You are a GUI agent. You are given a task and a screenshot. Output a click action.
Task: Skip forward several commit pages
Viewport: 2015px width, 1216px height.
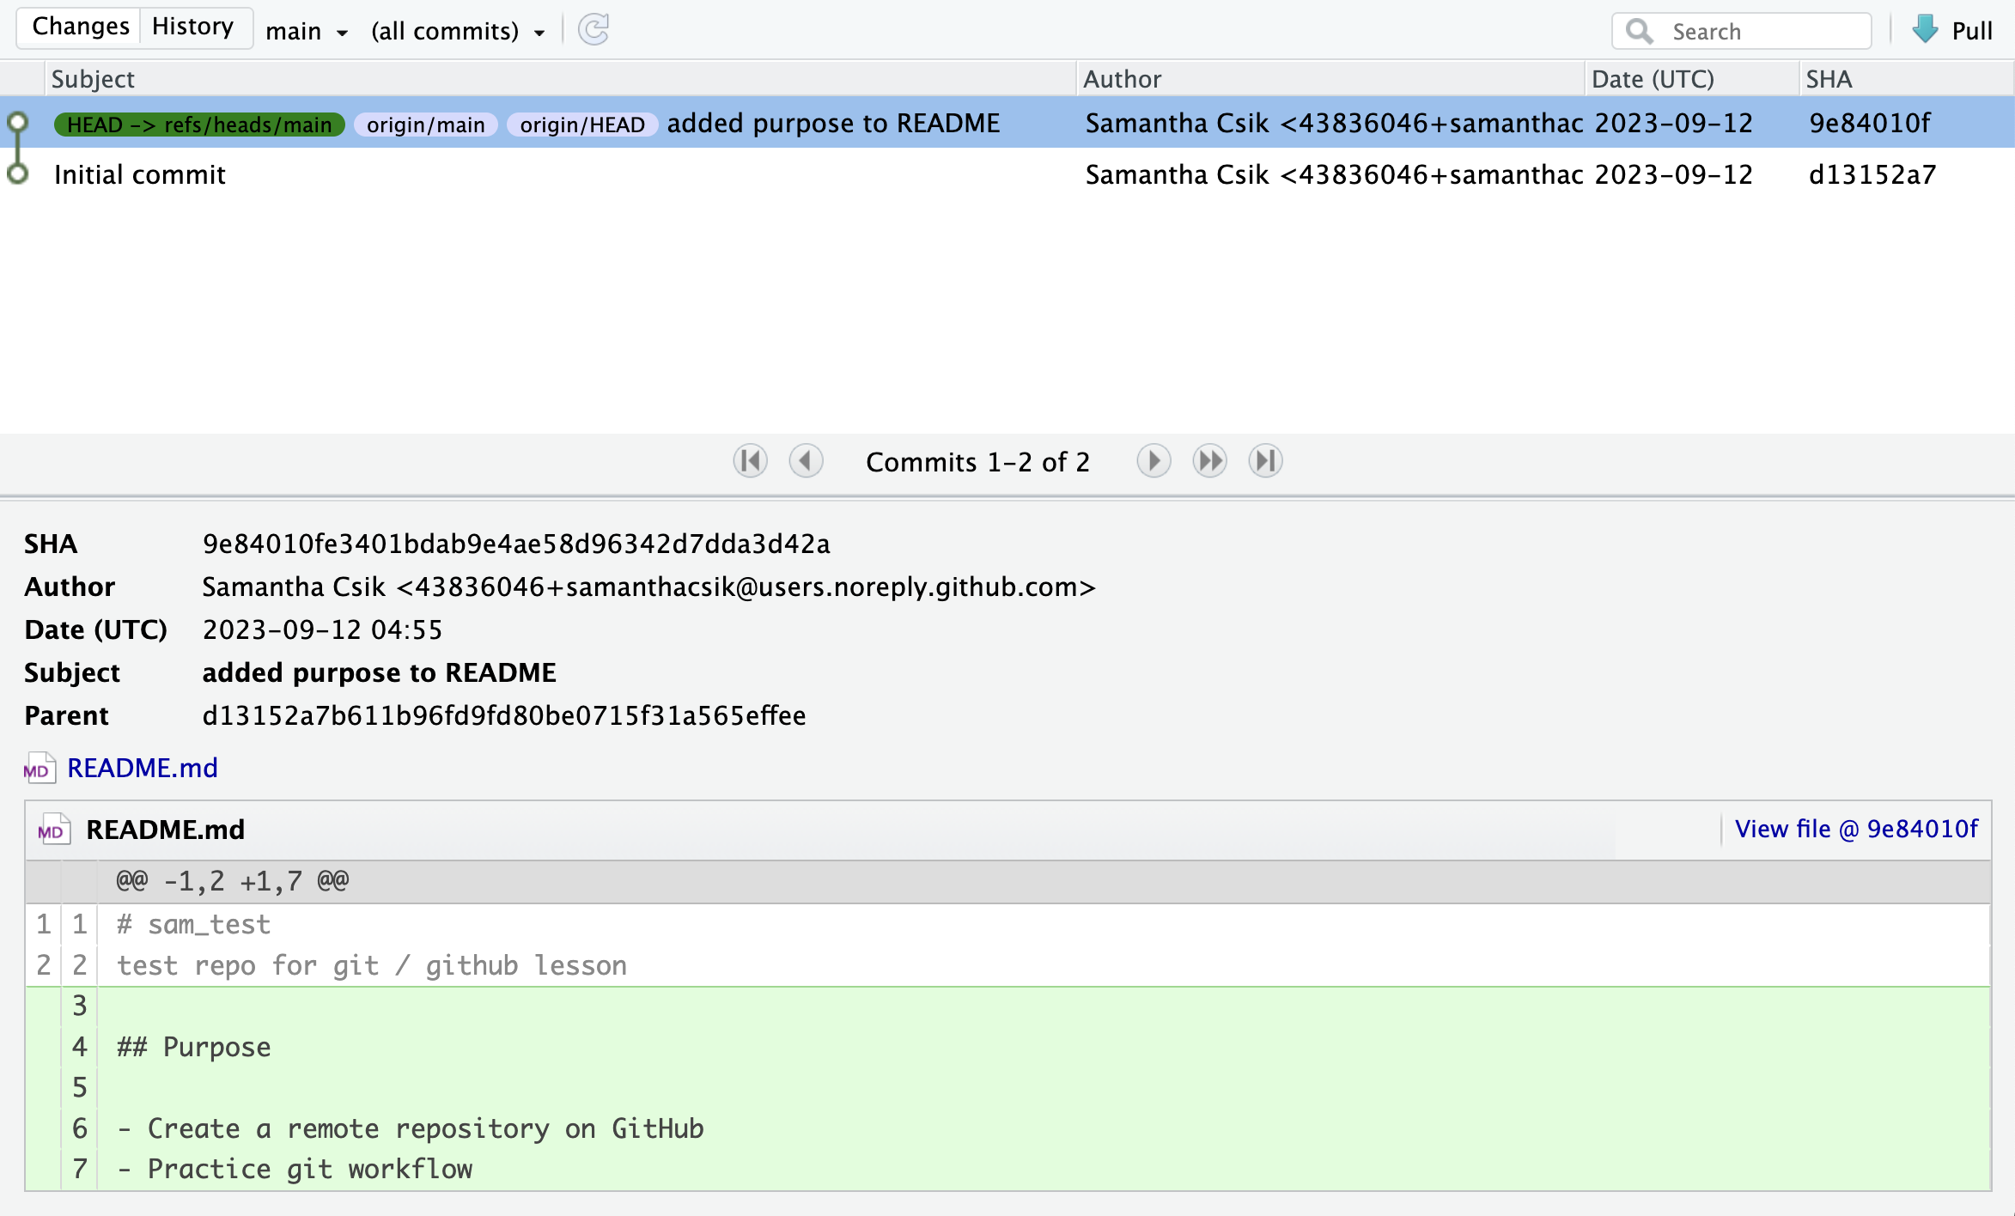click(x=1209, y=461)
